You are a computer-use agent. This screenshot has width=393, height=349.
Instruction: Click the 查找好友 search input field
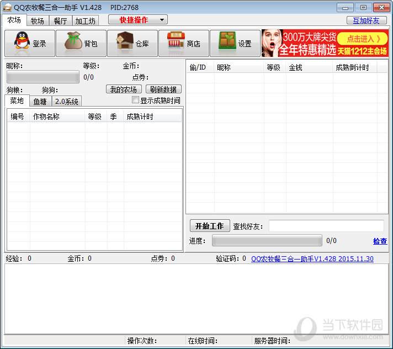327,226
